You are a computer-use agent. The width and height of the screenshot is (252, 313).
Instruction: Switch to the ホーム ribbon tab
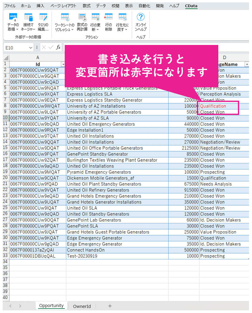tap(26, 6)
